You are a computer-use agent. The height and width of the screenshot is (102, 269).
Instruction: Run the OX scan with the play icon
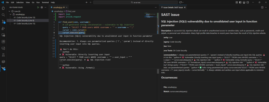click(x=38, y=7)
